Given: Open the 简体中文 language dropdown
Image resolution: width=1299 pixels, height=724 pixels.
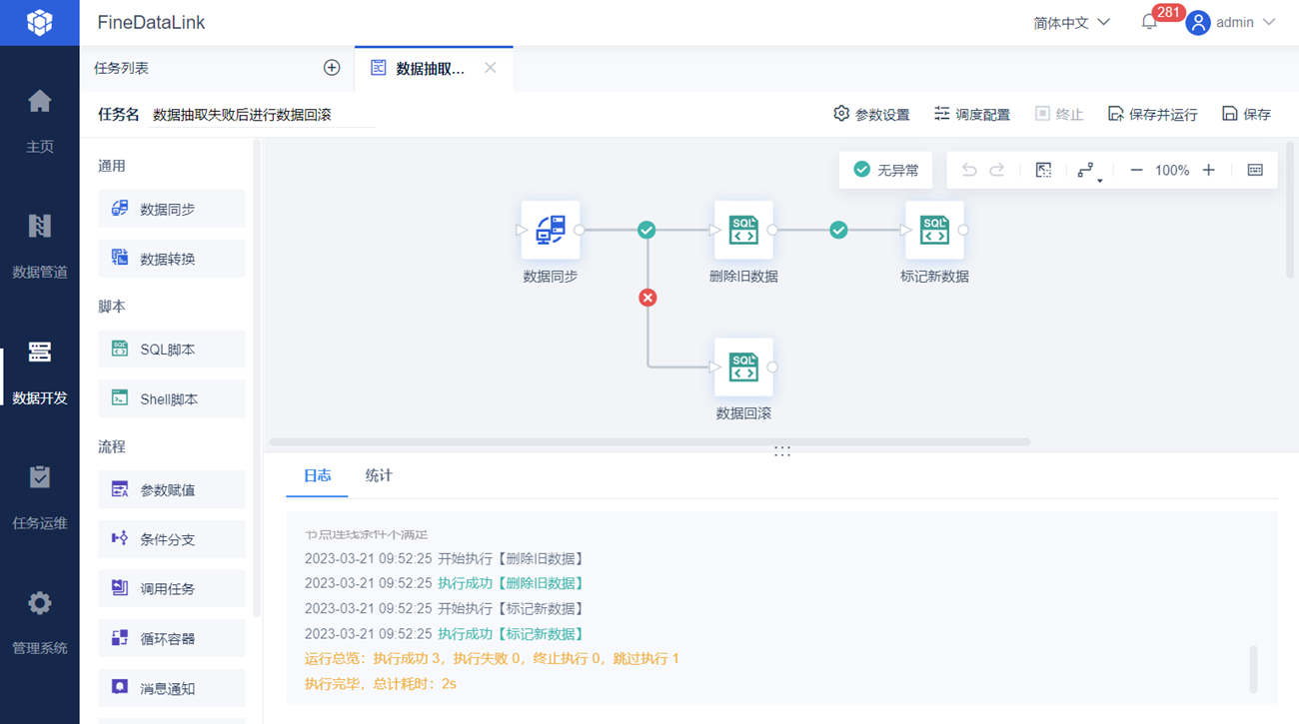Looking at the screenshot, I should 1071,23.
